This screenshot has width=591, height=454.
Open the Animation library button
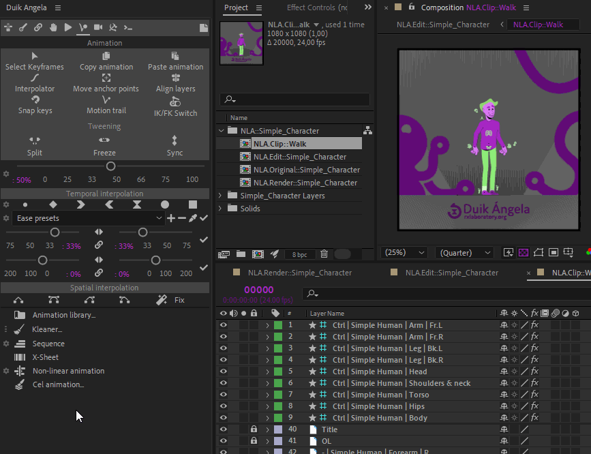64,315
